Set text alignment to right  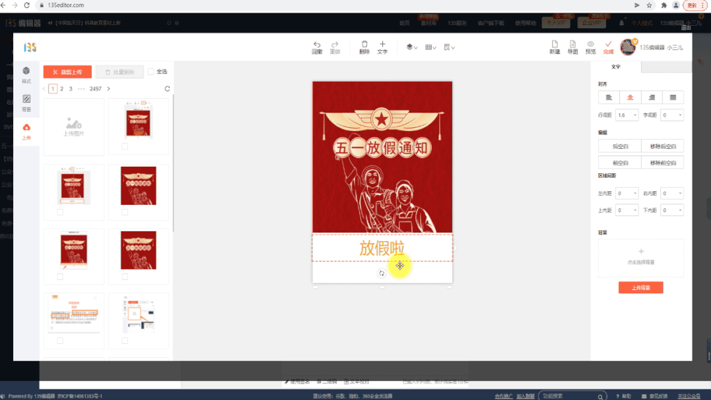[x=652, y=98]
